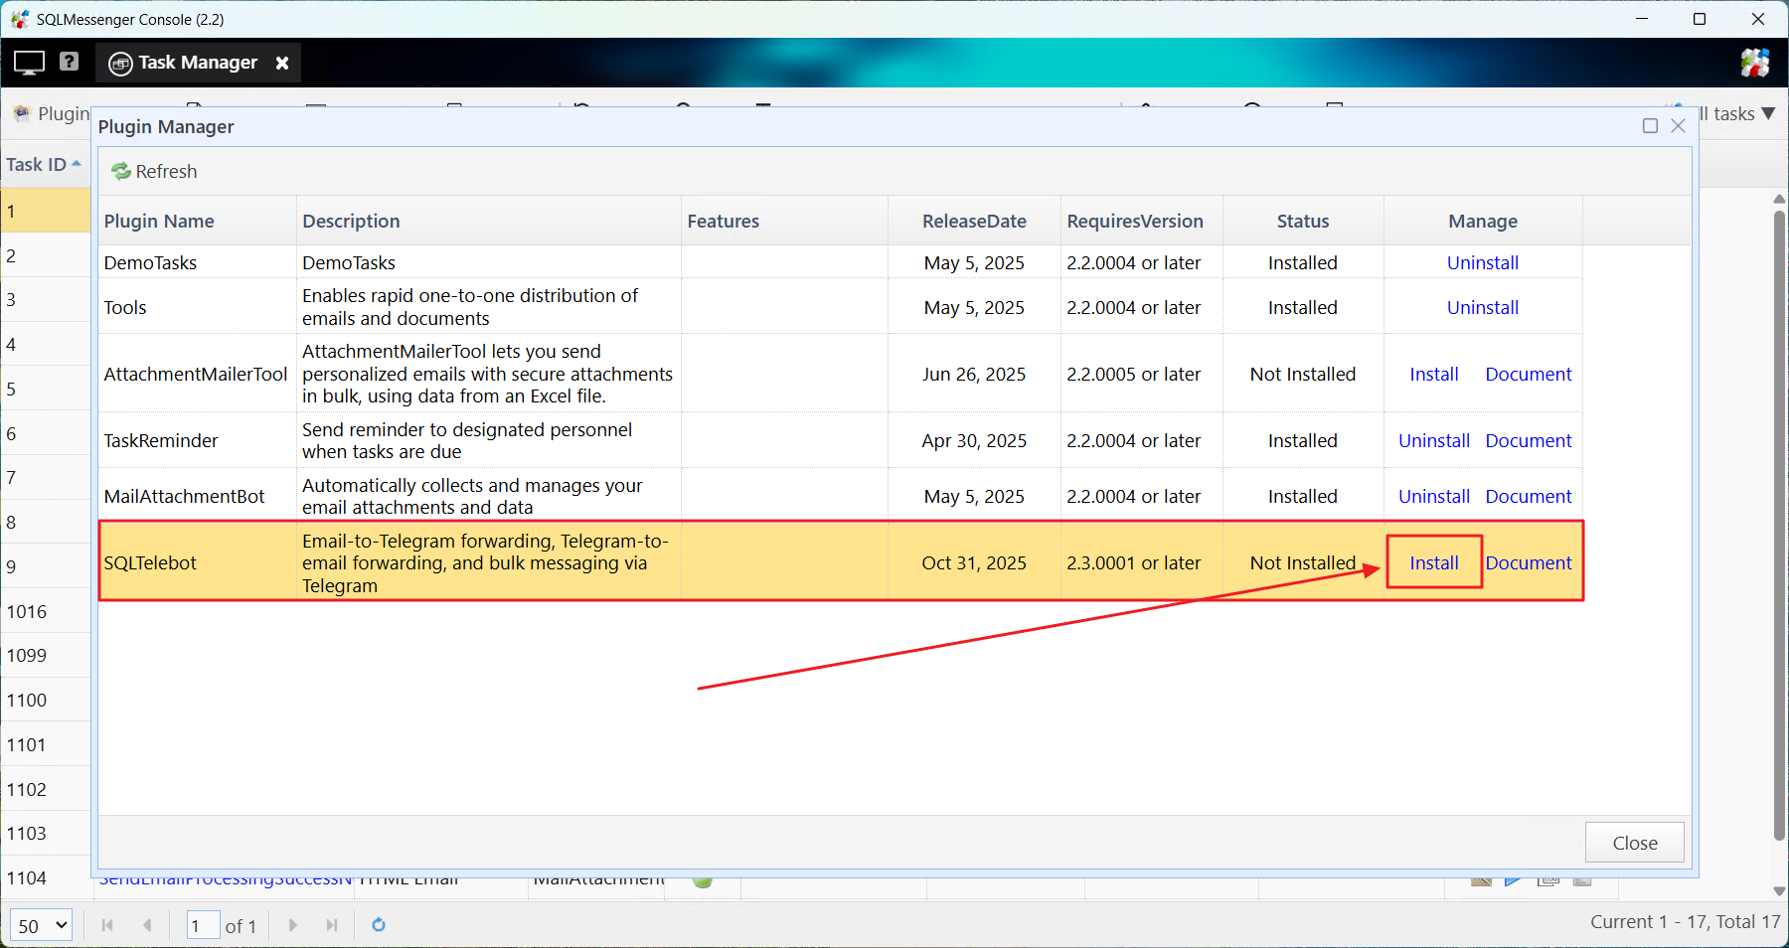The width and height of the screenshot is (1789, 948).
Task: Switch to the Task Manager tab
Action: click(x=197, y=63)
